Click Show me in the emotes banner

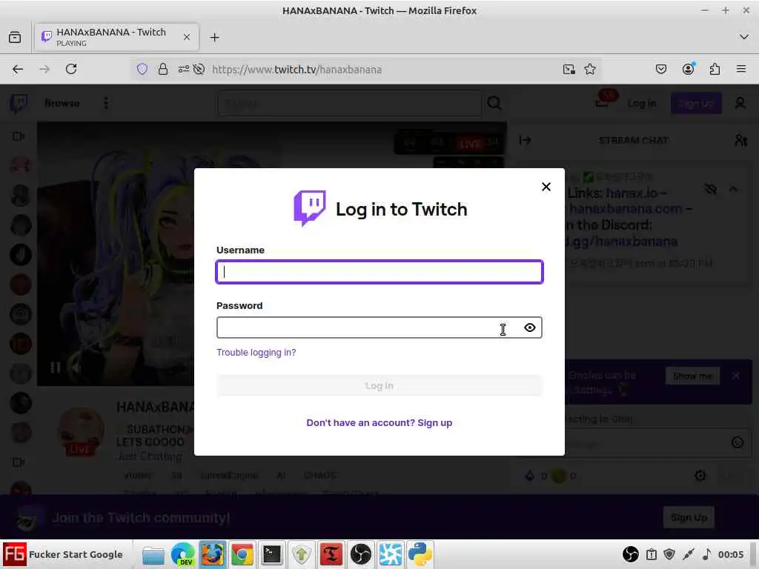coord(693,376)
